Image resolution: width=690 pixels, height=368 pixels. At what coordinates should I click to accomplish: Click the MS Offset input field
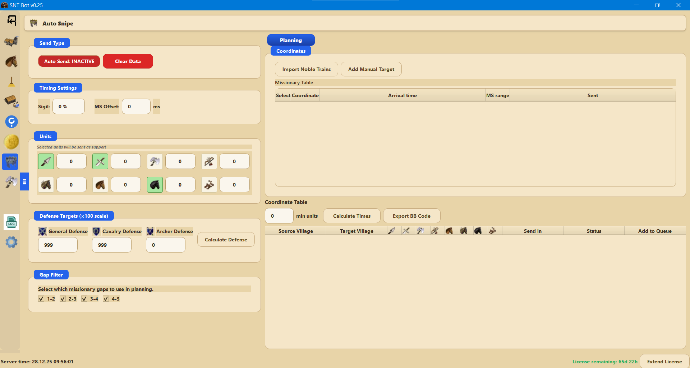[x=136, y=107]
